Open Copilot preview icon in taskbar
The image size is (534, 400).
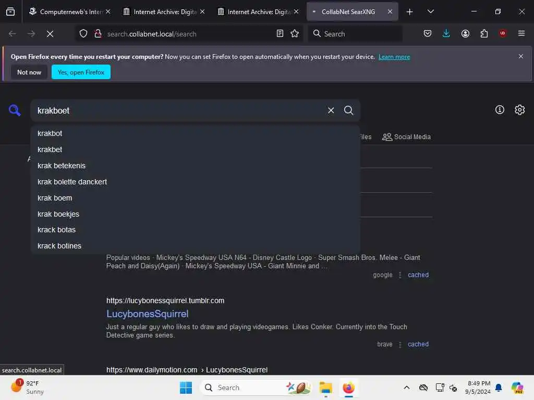point(517,387)
